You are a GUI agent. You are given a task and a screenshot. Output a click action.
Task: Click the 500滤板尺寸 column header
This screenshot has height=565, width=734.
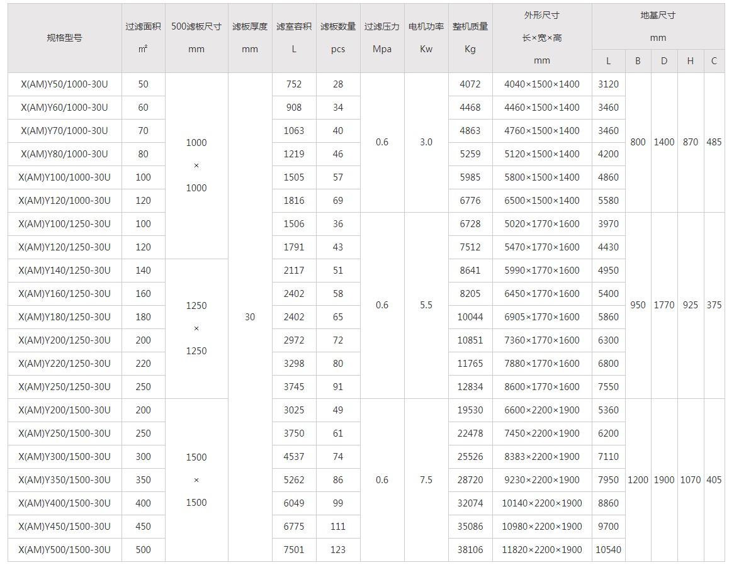196,38
